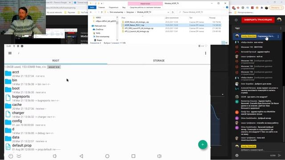Open options for the pinned Vasily Shevchuk message
285x160 pixels.
[278, 36]
